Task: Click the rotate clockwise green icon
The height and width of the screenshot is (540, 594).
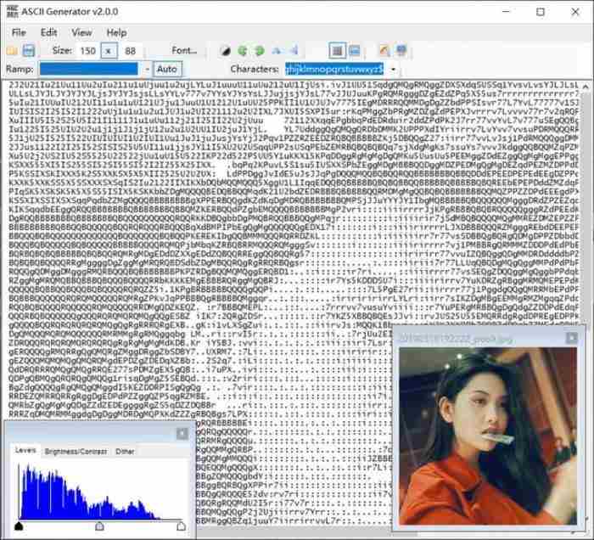Action: pos(260,51)
